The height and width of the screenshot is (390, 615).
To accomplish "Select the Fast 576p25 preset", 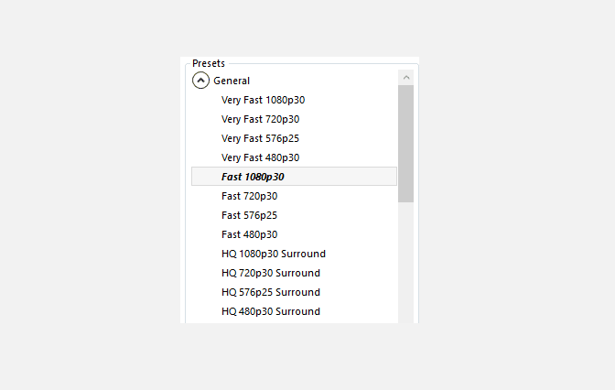I will click(249, 215).
